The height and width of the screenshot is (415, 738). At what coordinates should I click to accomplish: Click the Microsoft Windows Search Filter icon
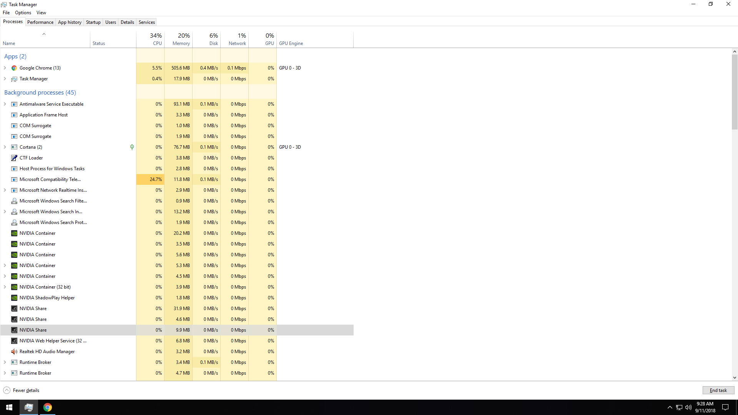(14, 201)
